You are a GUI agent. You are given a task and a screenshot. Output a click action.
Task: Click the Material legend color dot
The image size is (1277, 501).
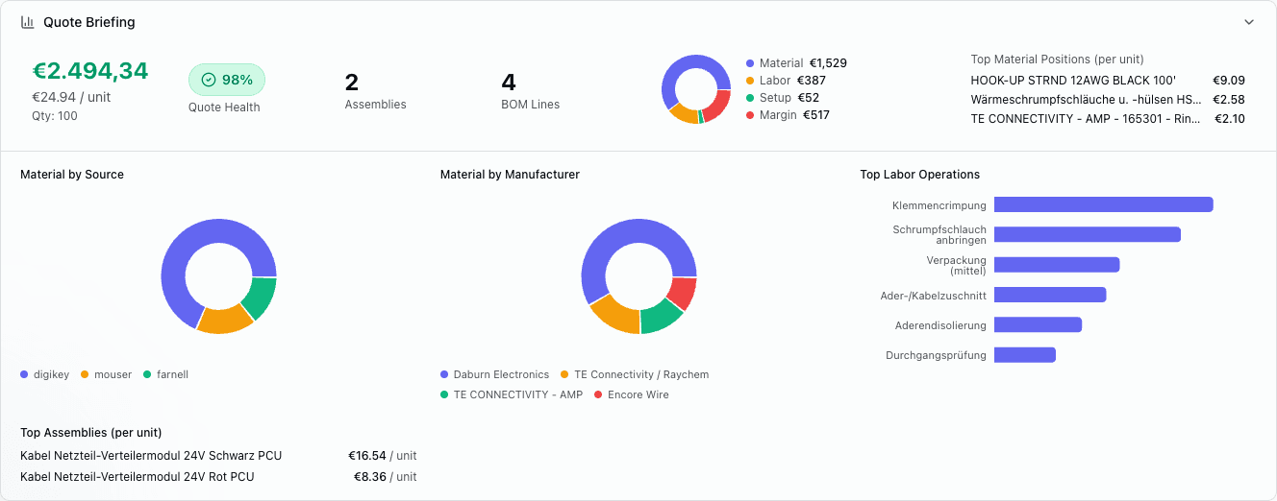[x=750, y=63]
